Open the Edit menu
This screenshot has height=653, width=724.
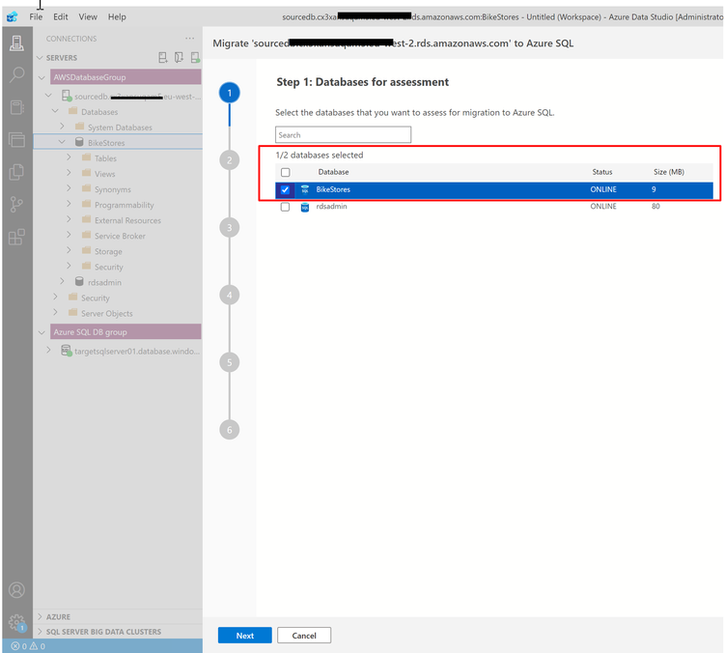61,17
